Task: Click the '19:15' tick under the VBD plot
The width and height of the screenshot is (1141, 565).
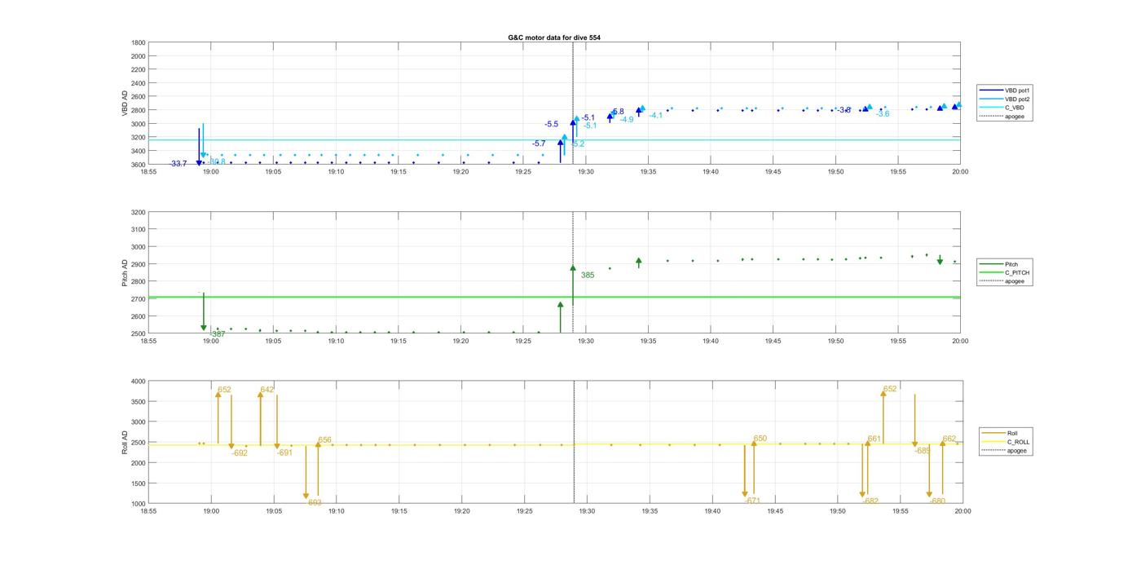Action: coord(398,172)
